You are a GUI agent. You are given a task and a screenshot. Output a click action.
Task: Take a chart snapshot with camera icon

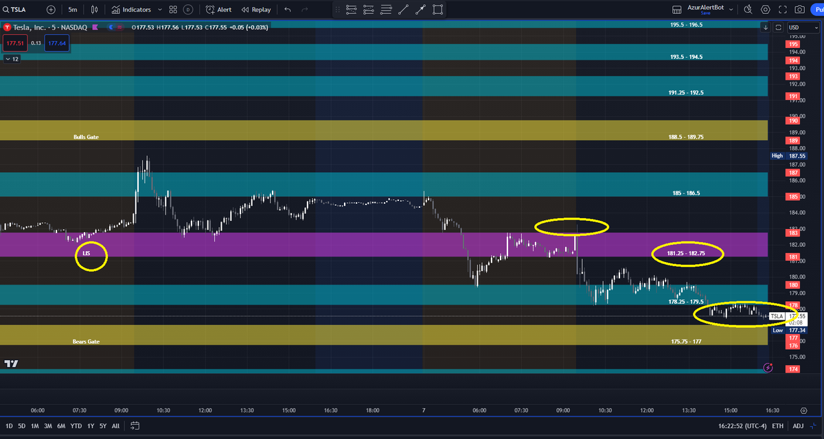pos(799,10)
